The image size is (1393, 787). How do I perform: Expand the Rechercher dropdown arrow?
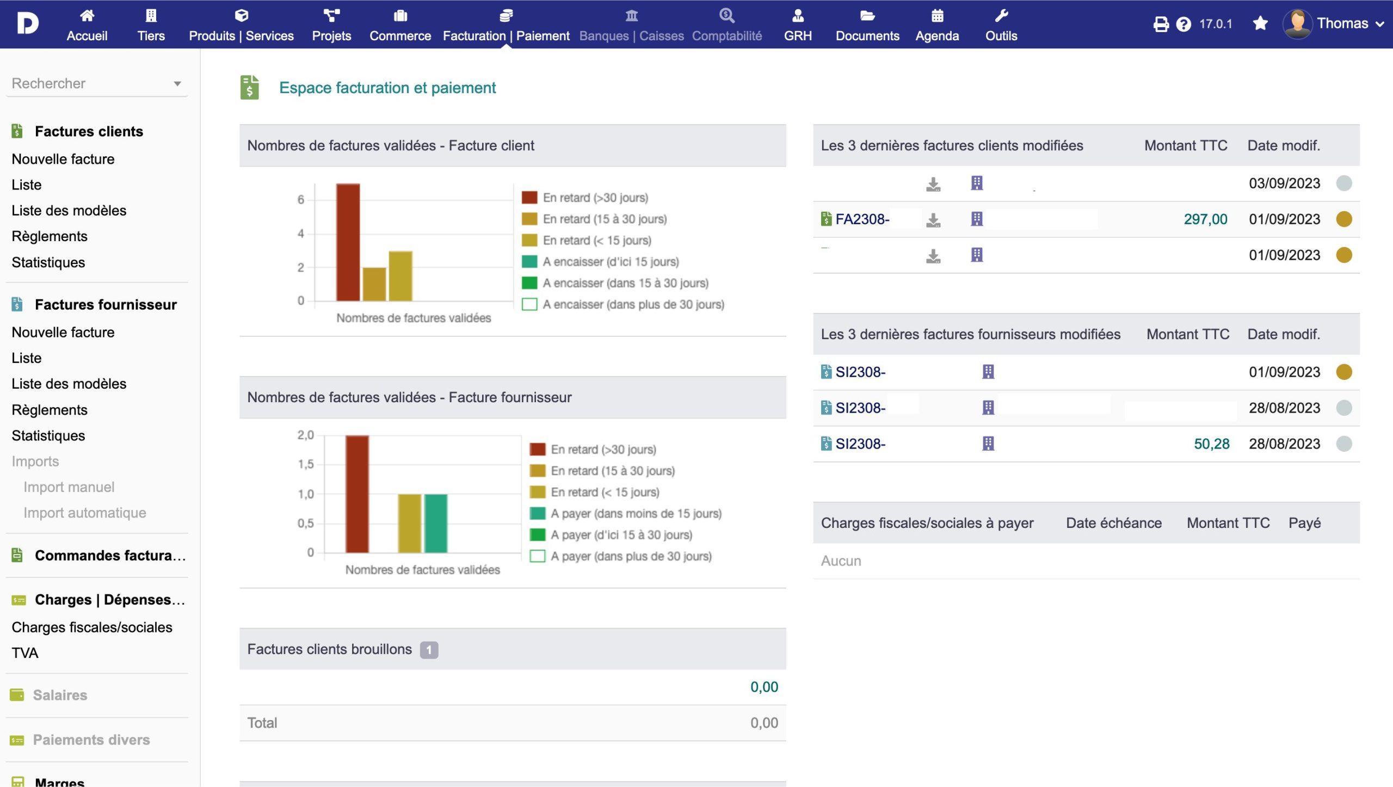click(x=177, y=84)
